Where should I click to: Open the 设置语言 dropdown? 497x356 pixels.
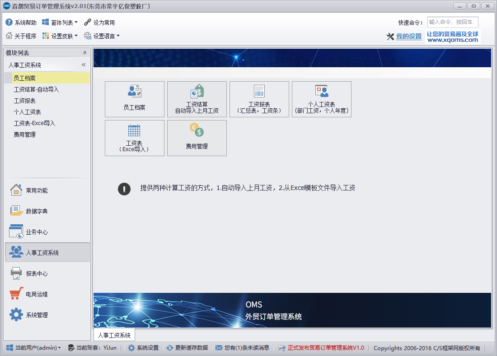point(102,36)
